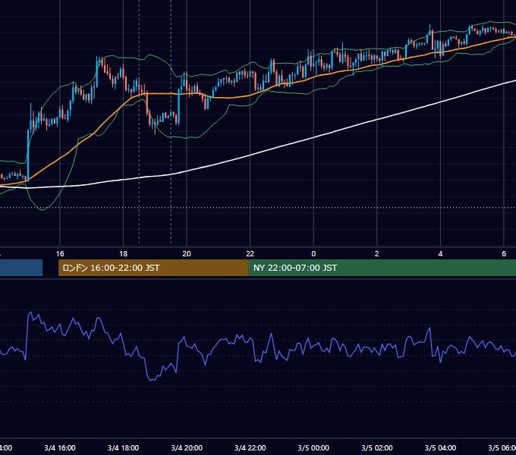The height and width of the screenshot is (455, 516).
Task: Click hour label 20 on chart axis
Action: (187, 254)
